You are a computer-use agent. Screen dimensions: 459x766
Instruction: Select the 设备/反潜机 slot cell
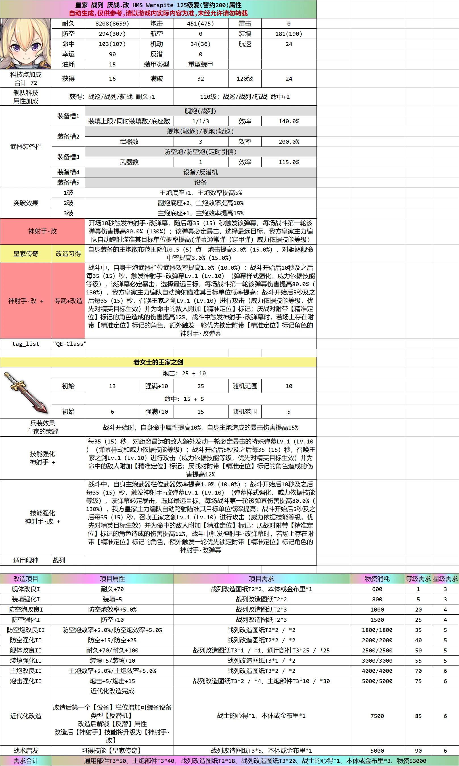coord(200,172)
